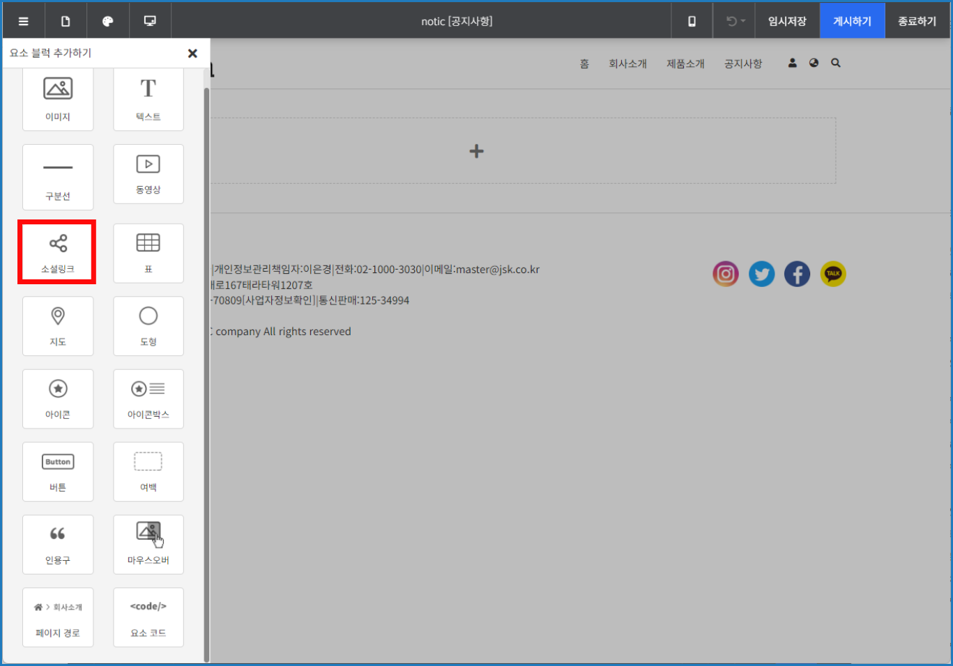The height and width of the screenshot is (666, 953).
Task: Switch to mobile preview mode
Action: pyautogui.click(x=692, y=21)
